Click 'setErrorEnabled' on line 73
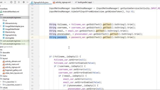 tap(78, 63)
